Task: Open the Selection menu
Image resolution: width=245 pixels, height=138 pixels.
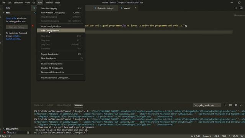Action: (x=18, y=3)
